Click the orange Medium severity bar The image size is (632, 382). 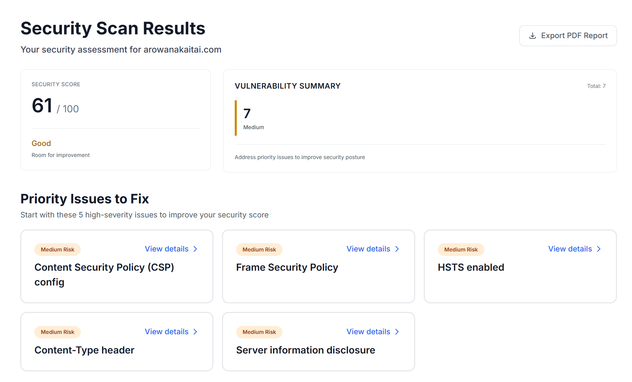click(236, 118)
